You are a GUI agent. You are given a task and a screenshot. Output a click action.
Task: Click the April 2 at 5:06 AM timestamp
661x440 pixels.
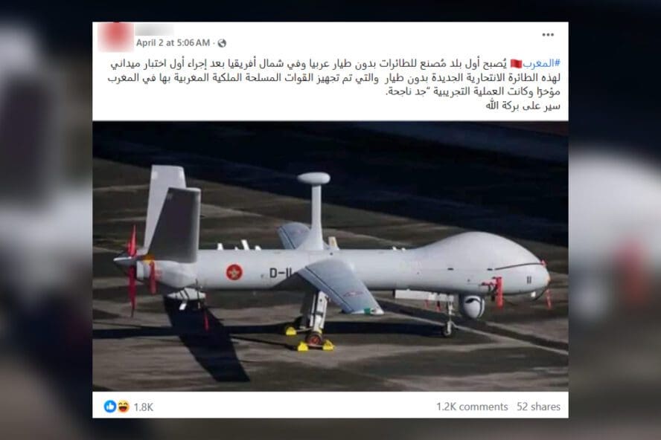tap(173, 43)
